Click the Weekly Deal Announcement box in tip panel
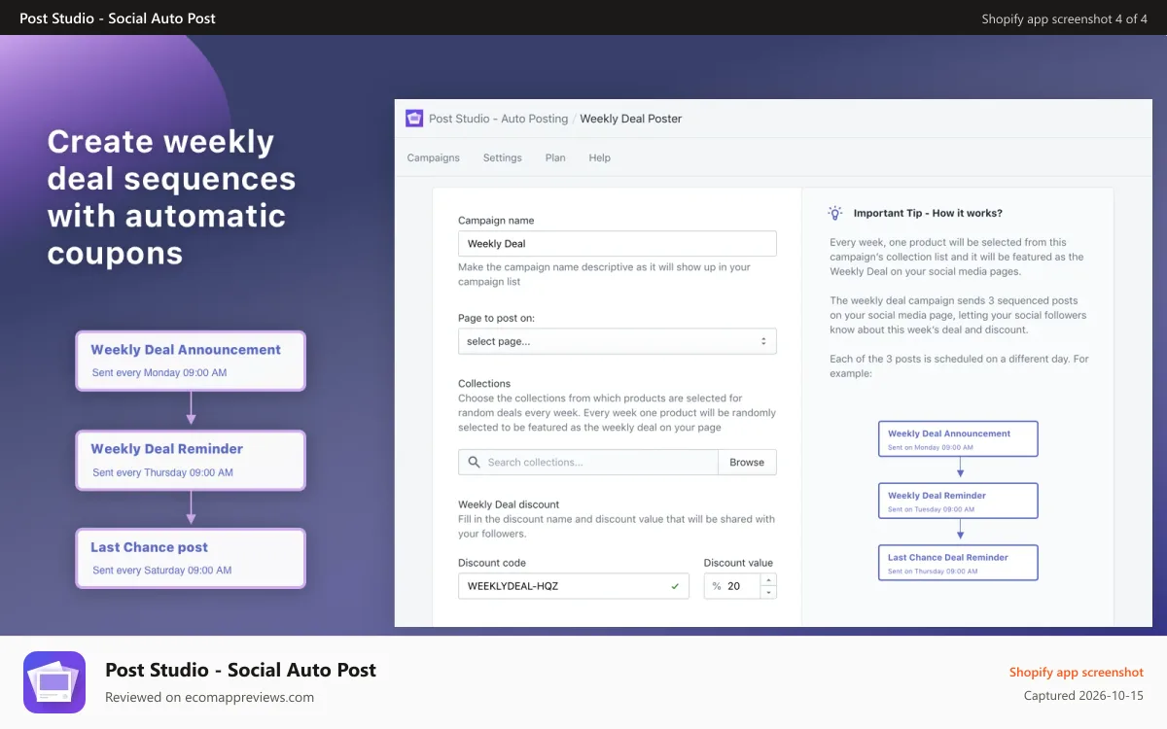The height and width of the screenshot is (729, 1167). tap(958, 439)
